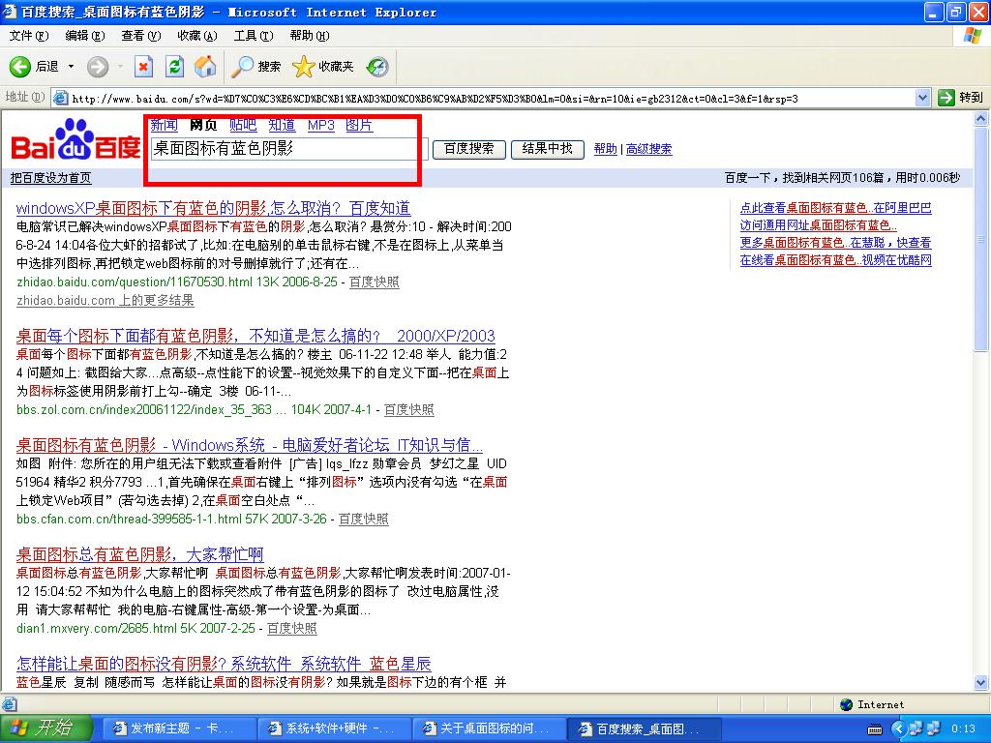
Task: Click inside the Baidu search input field
Action: tap(288, 149)
